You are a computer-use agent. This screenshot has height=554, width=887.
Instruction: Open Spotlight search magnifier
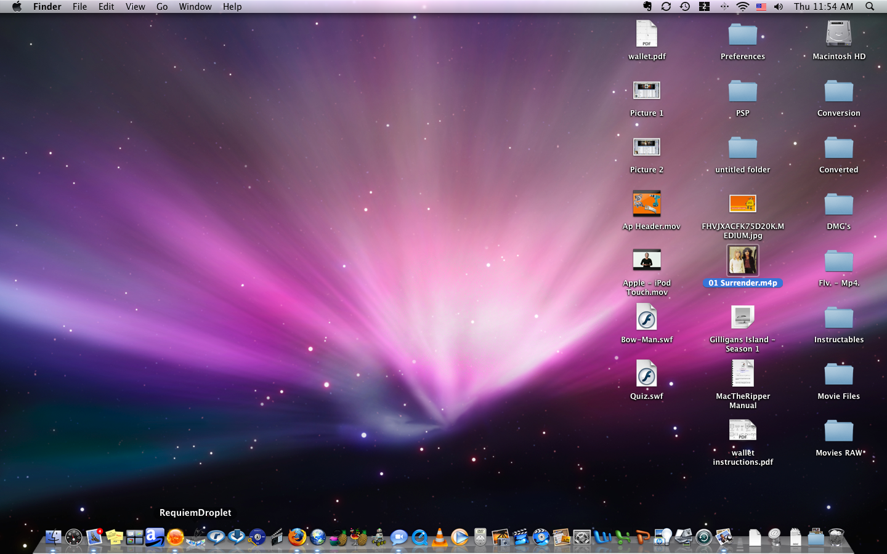tap(870, 6)
